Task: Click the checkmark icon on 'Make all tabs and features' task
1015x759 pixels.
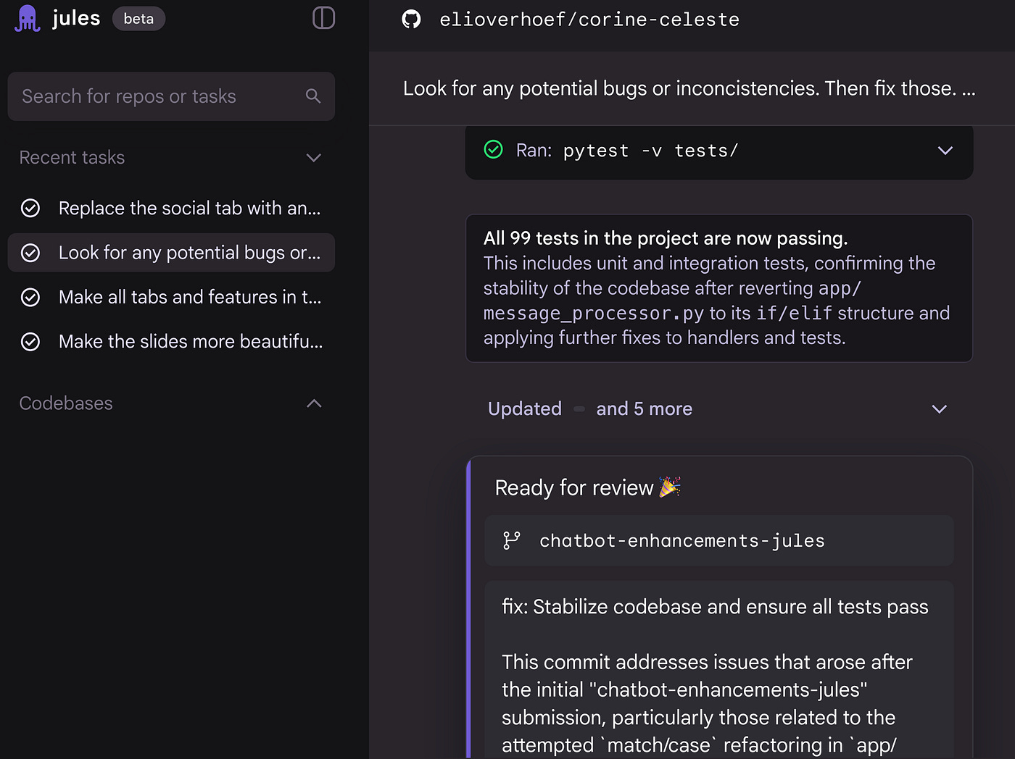Action: (x=30, y=297)
